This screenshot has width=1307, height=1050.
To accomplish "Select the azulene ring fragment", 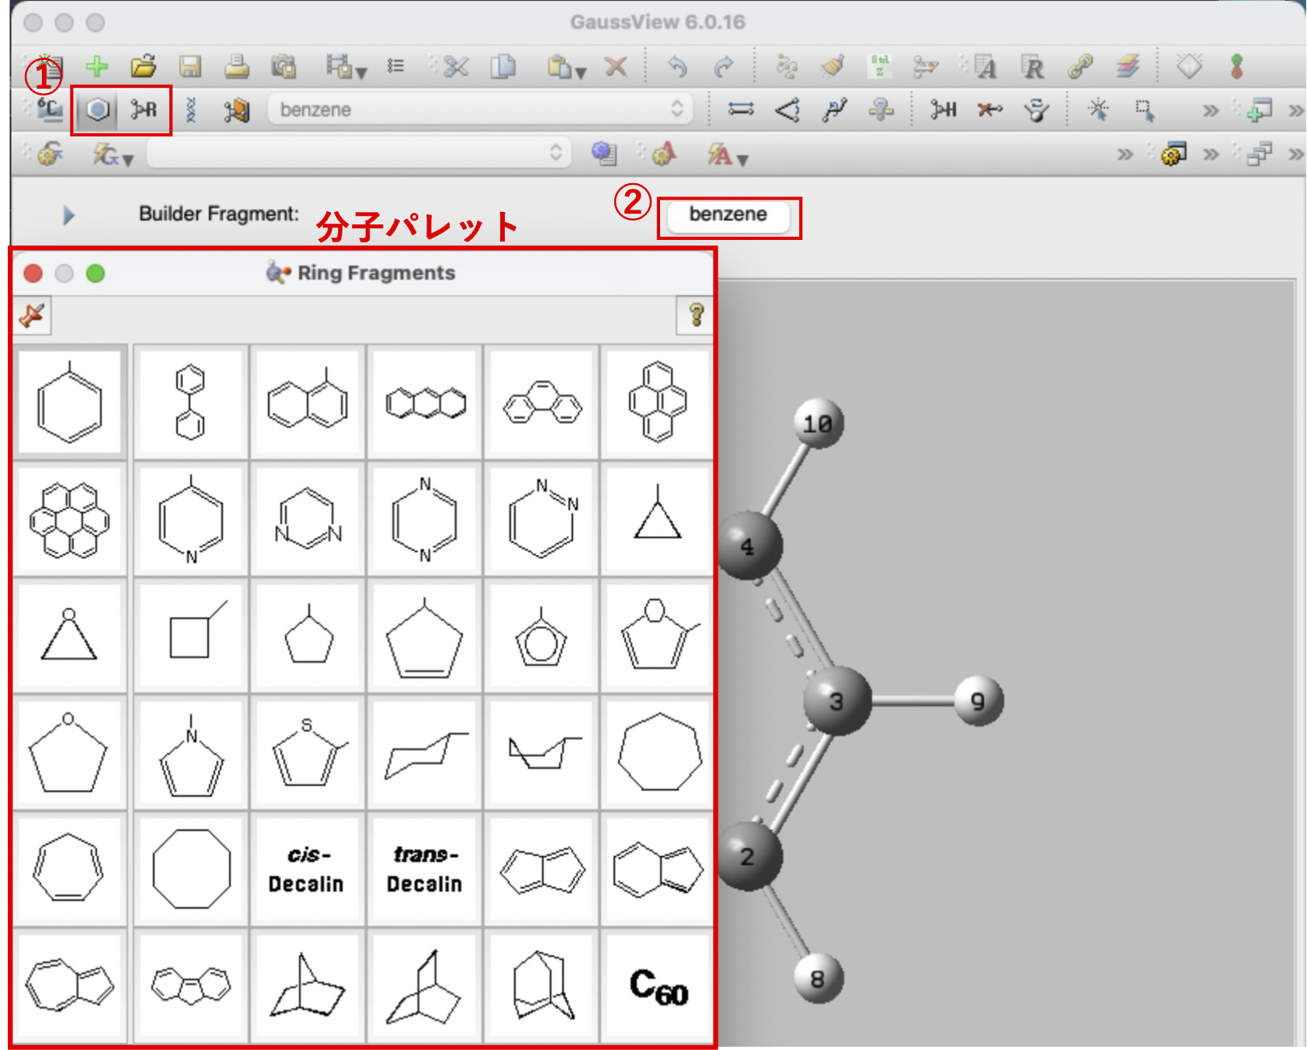I will click(70, 985).
